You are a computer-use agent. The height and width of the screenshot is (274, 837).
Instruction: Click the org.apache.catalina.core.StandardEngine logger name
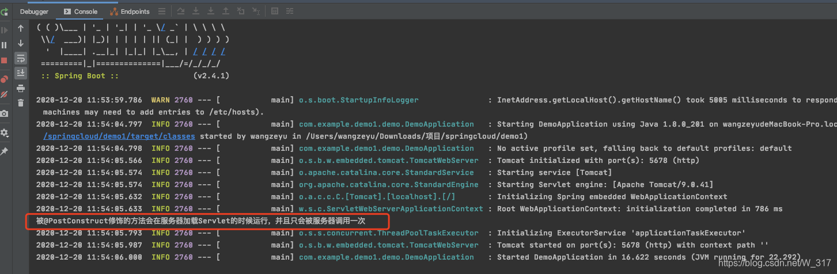pos(388,185)
